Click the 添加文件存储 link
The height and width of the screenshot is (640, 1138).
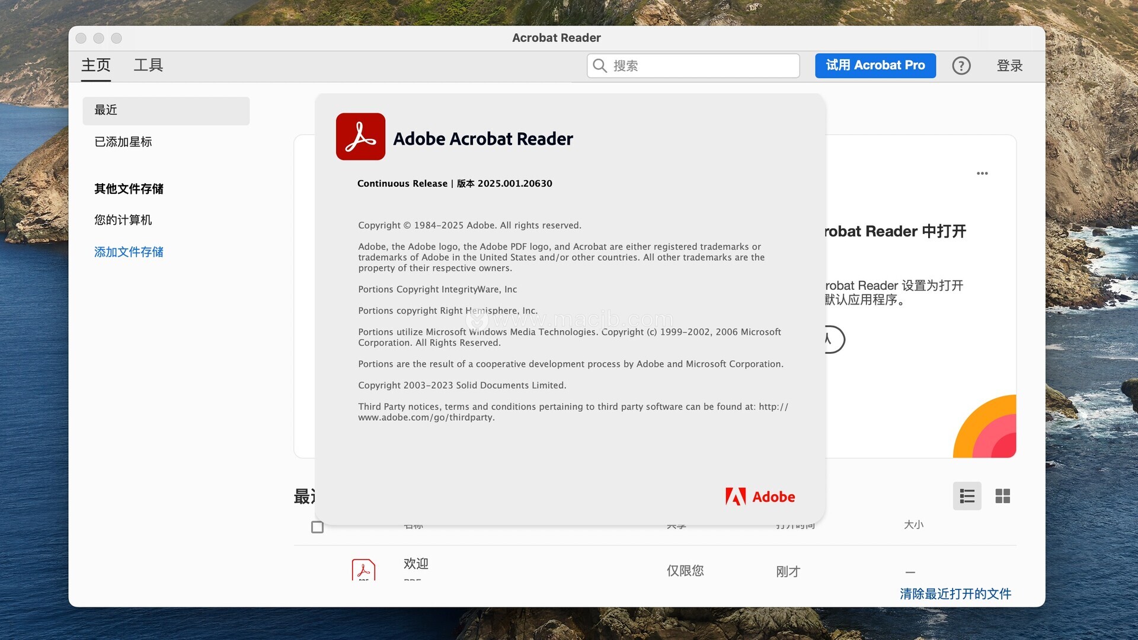click(129, 252)
